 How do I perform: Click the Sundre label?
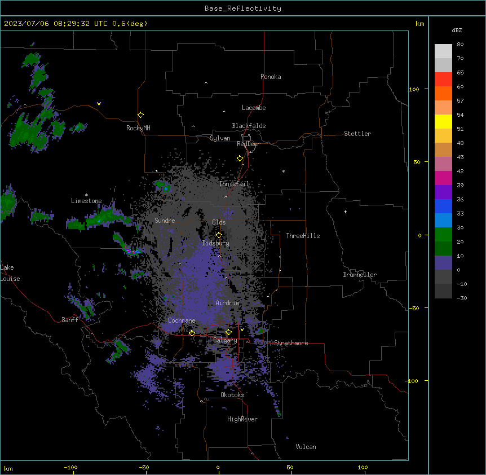point(165,221)
